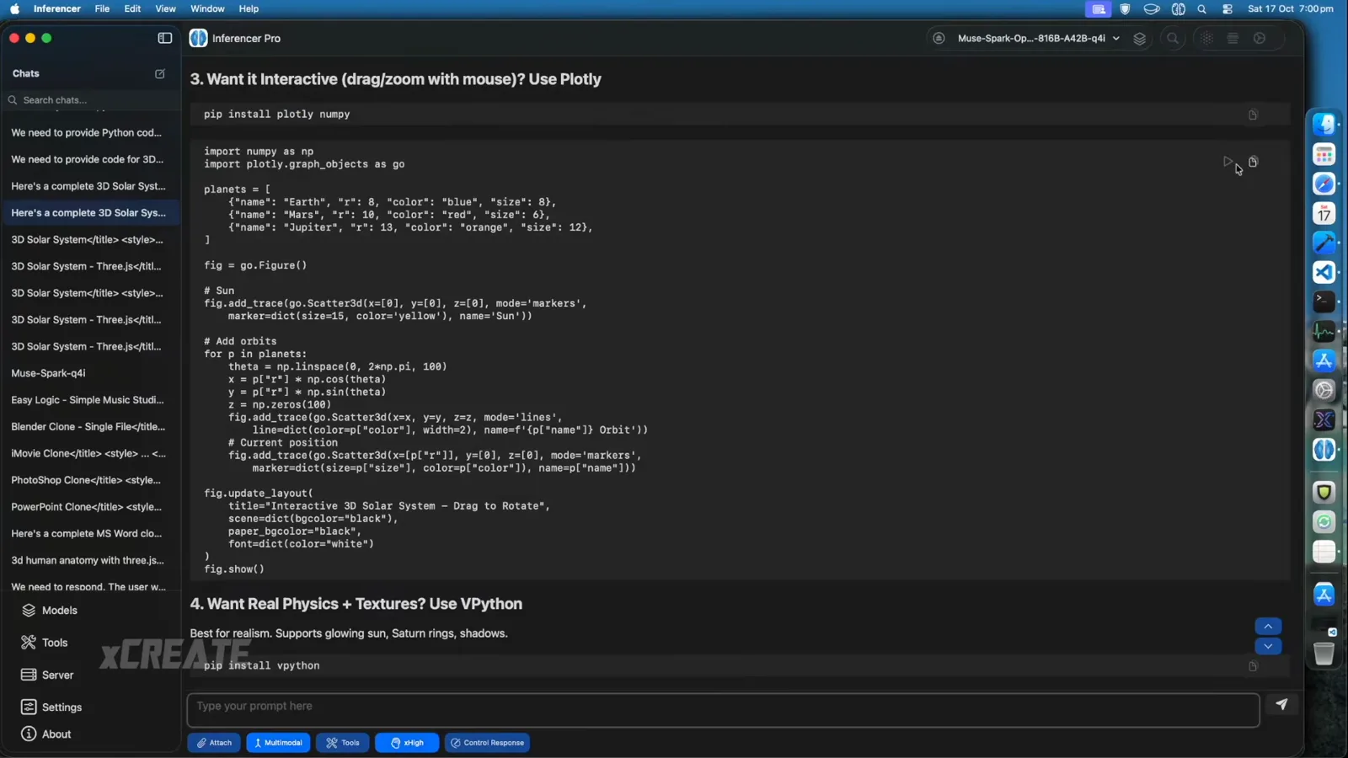Open chat 'PowerPoint Clone'
This screenshot has width=1348, height=758.
[90, 507]
